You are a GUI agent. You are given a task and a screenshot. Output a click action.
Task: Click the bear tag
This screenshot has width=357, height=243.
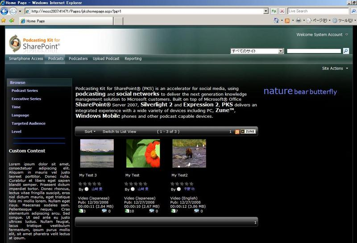(x=301, y=92)
